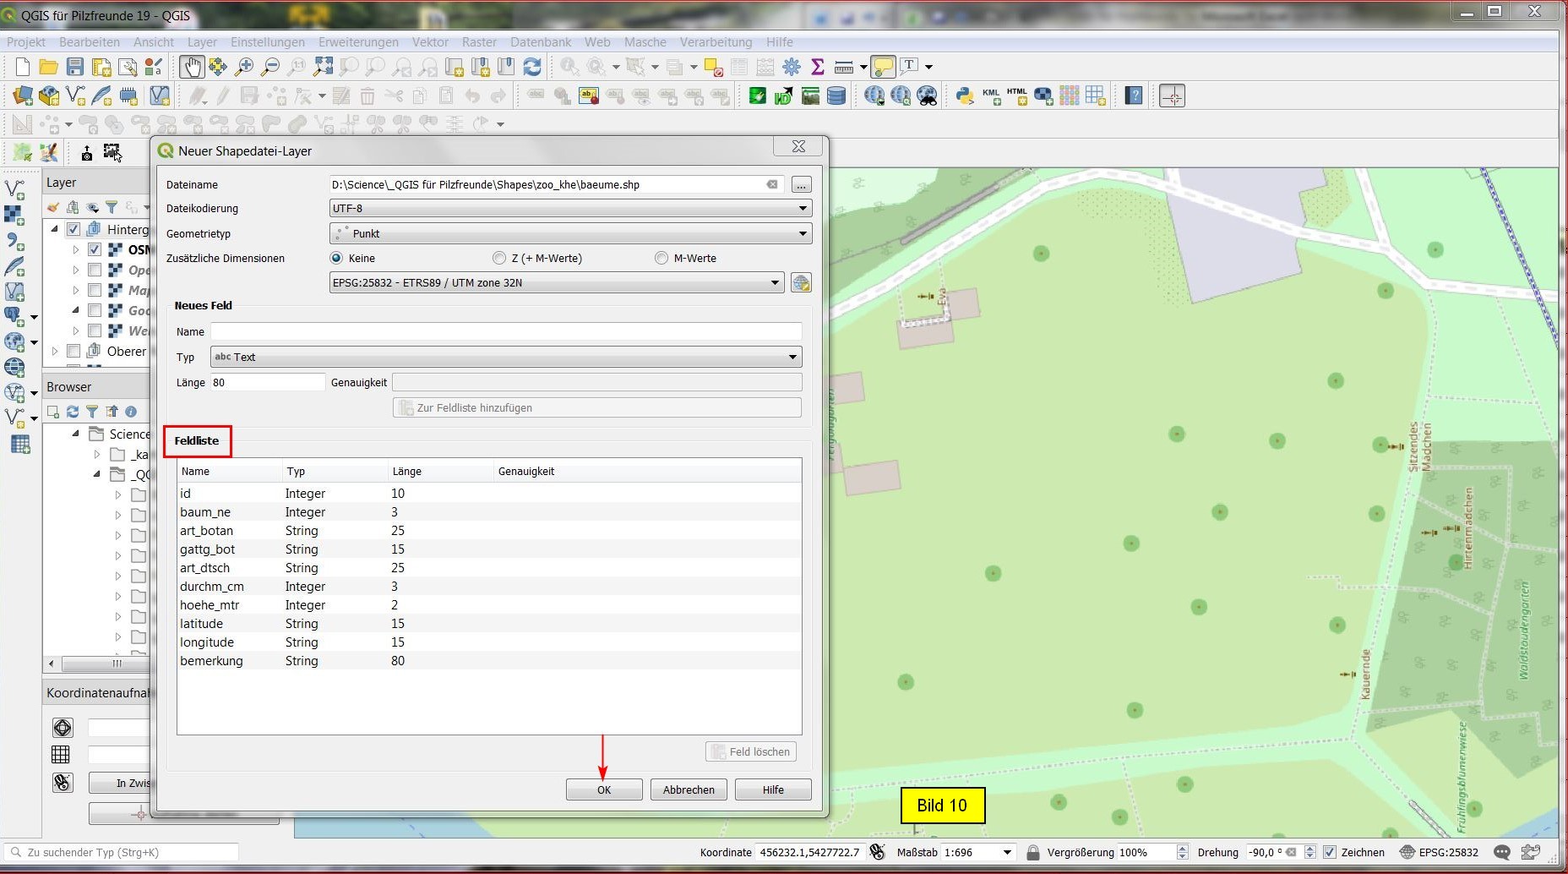Click the OK button
The height and width of the screenshot is (874, 1568).
click(x=604, y=789)
